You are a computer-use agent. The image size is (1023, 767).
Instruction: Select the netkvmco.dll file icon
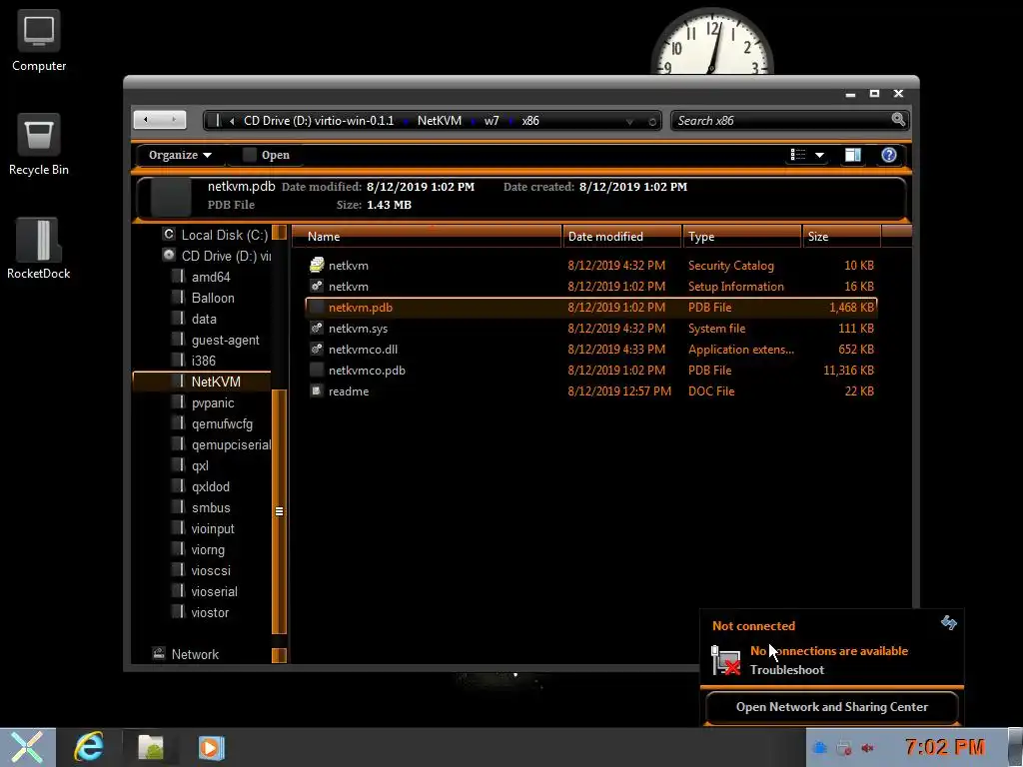click(x=317, y=349)
